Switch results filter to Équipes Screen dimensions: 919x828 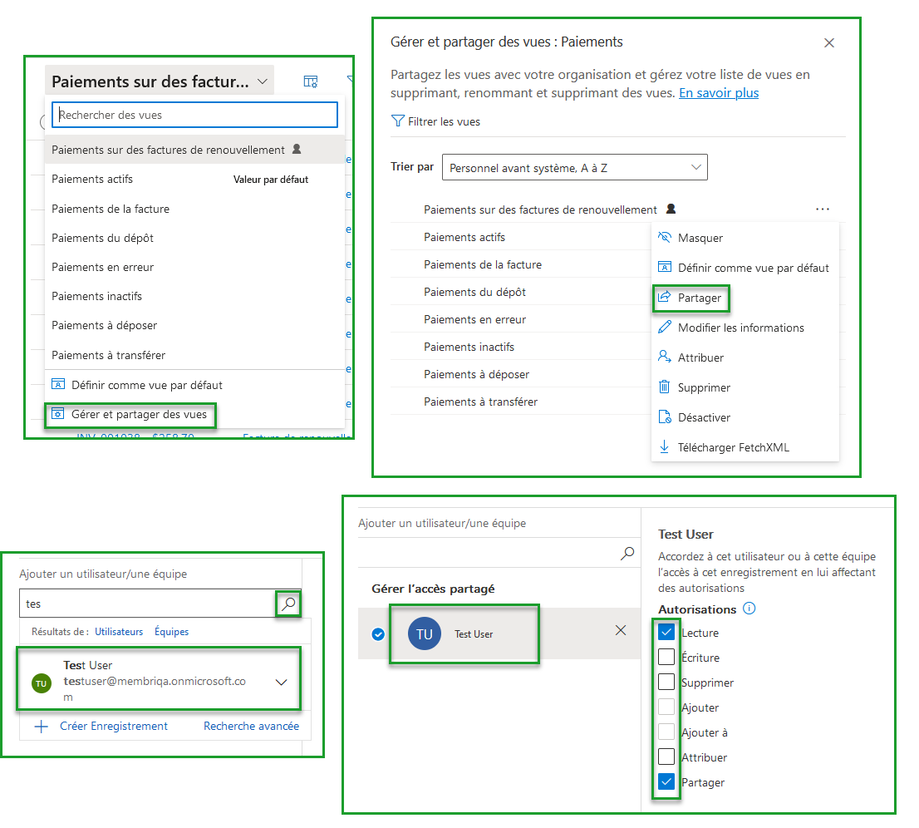171,632
